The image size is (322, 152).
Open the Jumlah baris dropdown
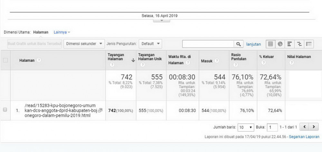point(246,127)
